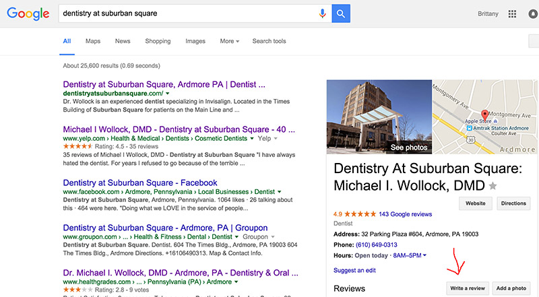Open Search tools
This screenshot has height=297, width=539.
click(x=269, y=41)
